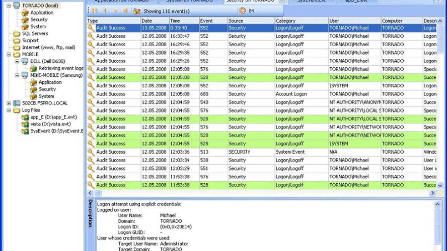447x251 pixels.
Task: Select the Account Logon category cell
Action: coord(302,94)
